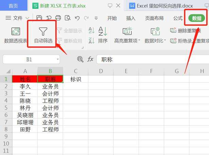Open the 页面布局 ribbon tab

[154, 18]
